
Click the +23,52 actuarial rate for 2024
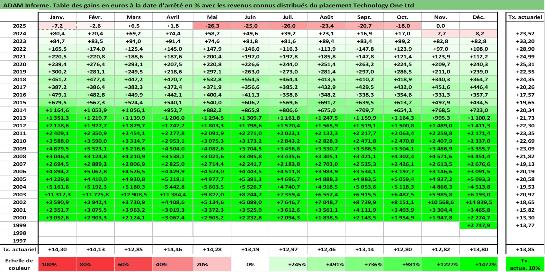[525, 33]
